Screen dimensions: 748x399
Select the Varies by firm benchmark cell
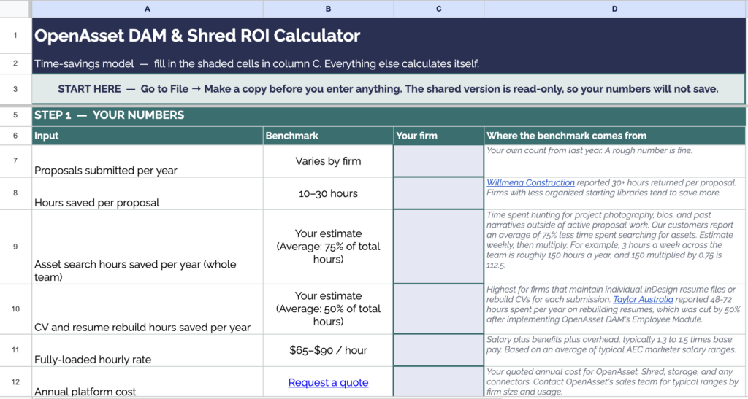click(x=328, y=161)
